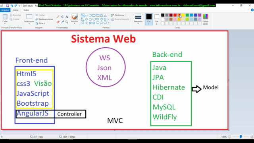Click the zoom out minus button

tap(229, 137)
